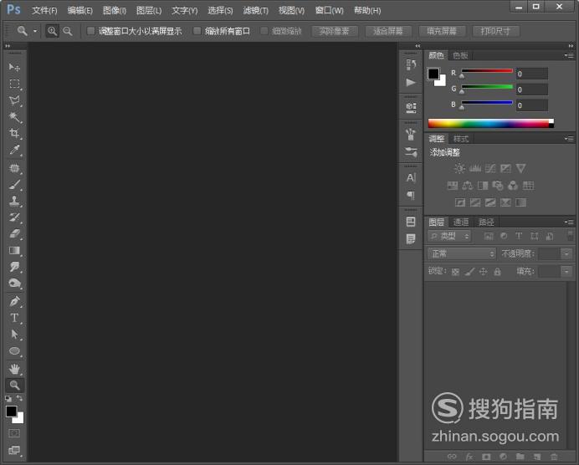The height and width of the screenshot is (465, 579).
Task: Select the Path Selection tool
Action: tap(14, 335)
